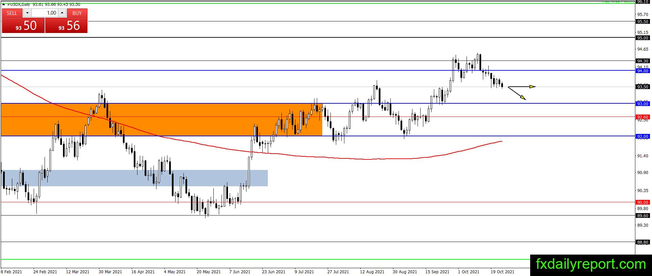
Task: Click the 90.00 red price label
Action: 643,202
